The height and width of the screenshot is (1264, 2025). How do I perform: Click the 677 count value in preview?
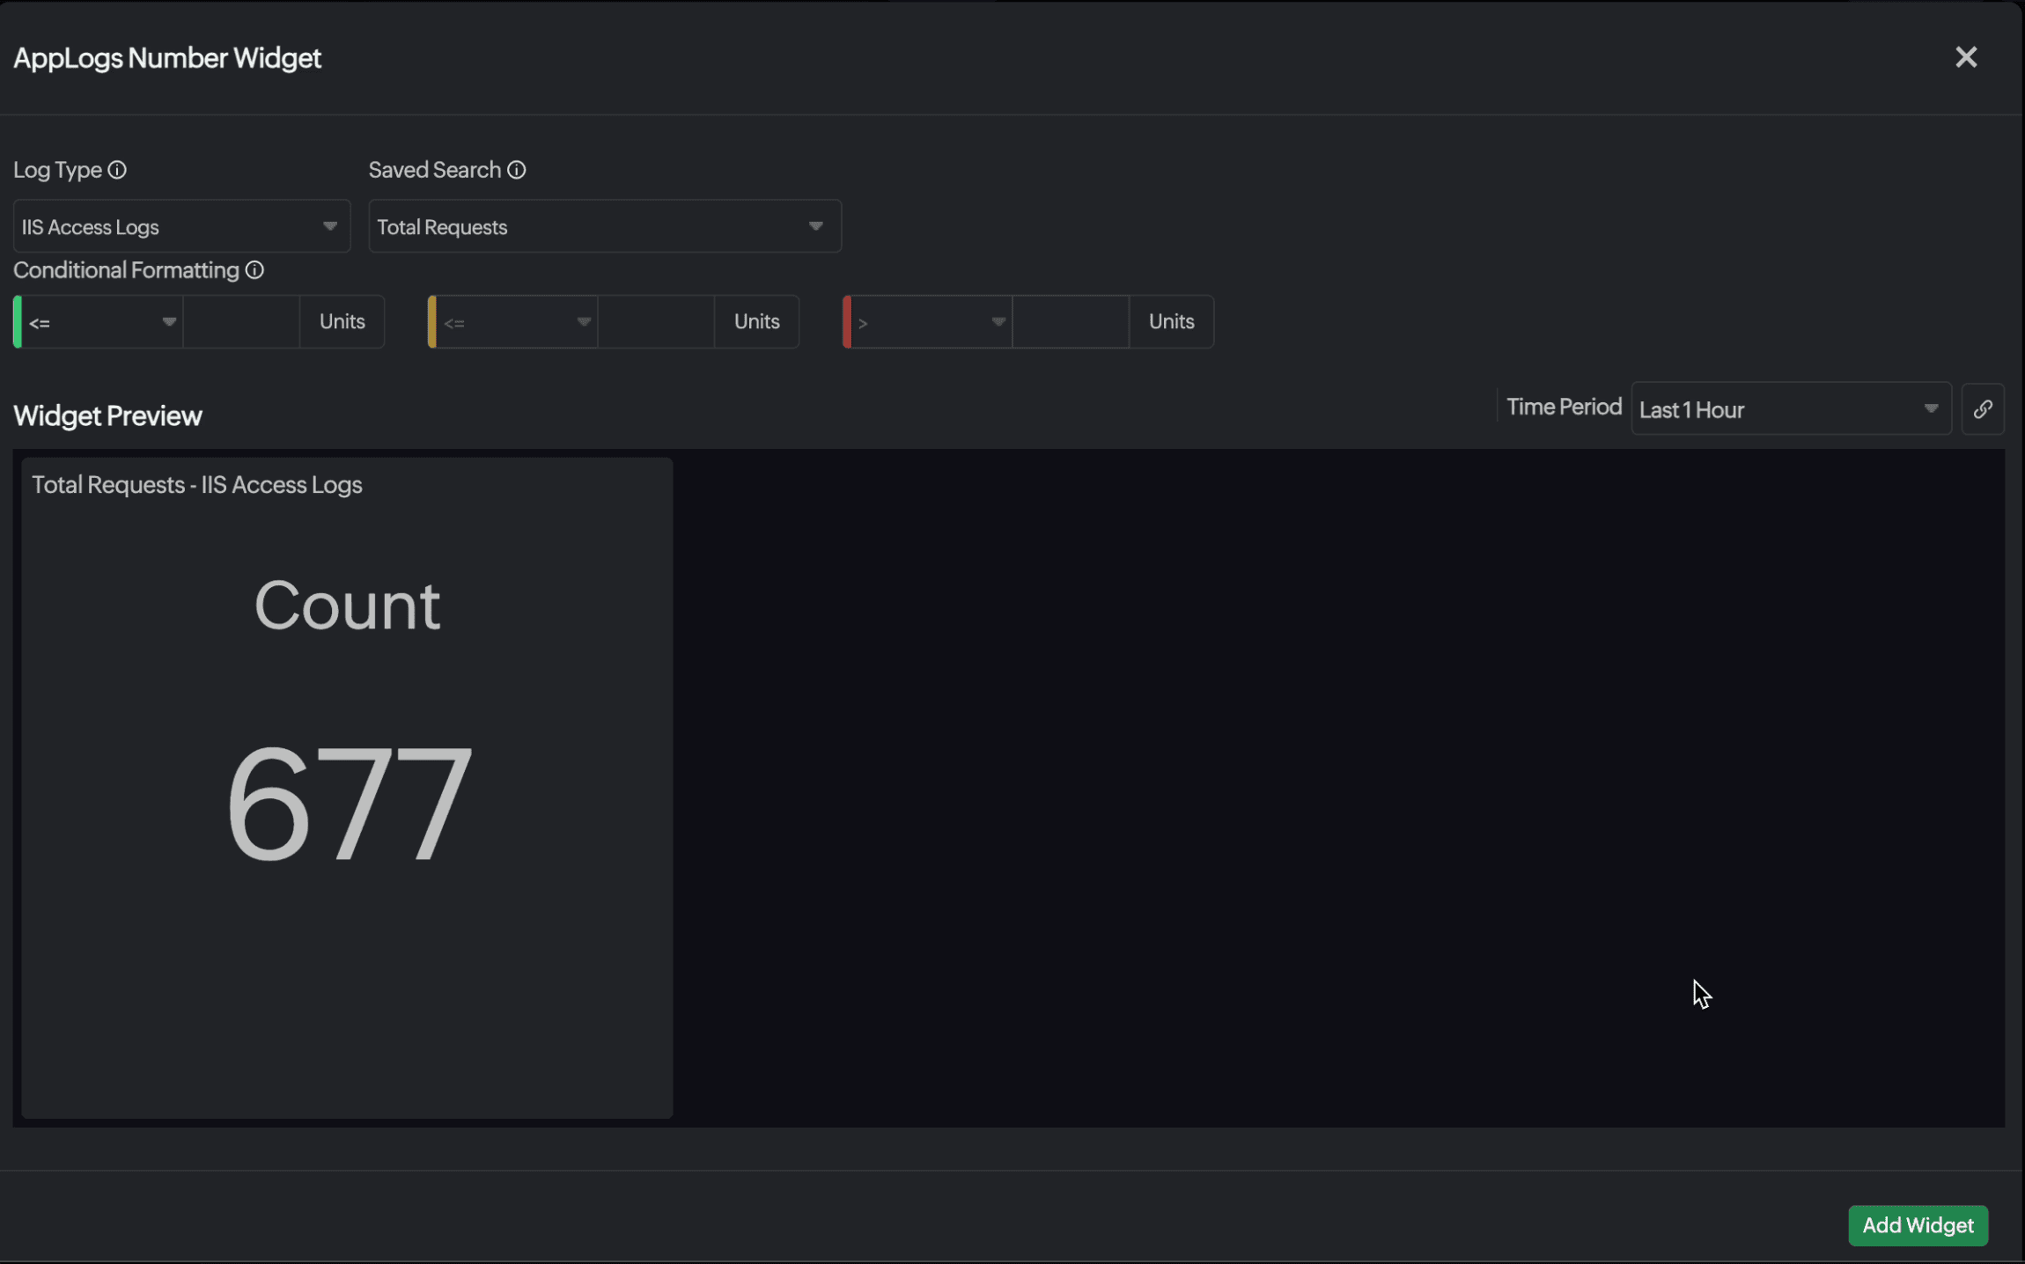tap(348, 802)
